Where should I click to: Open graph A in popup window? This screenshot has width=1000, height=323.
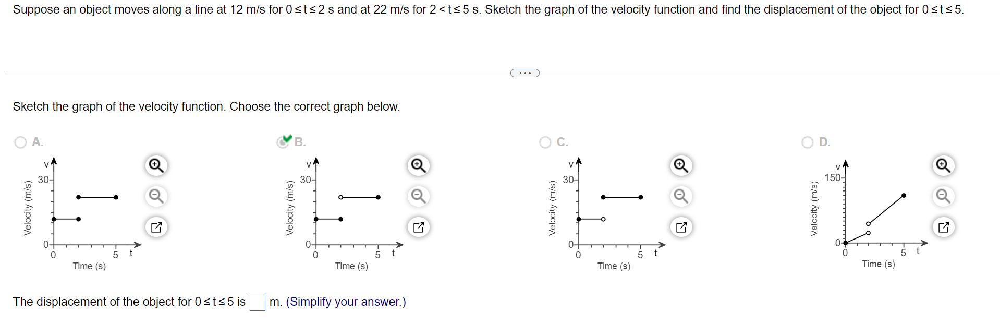(156, 227)
